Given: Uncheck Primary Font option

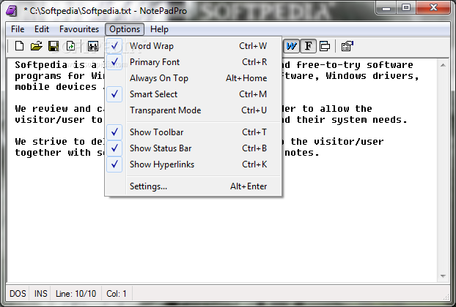Looking at the screenshot, I should coord(194,62).
